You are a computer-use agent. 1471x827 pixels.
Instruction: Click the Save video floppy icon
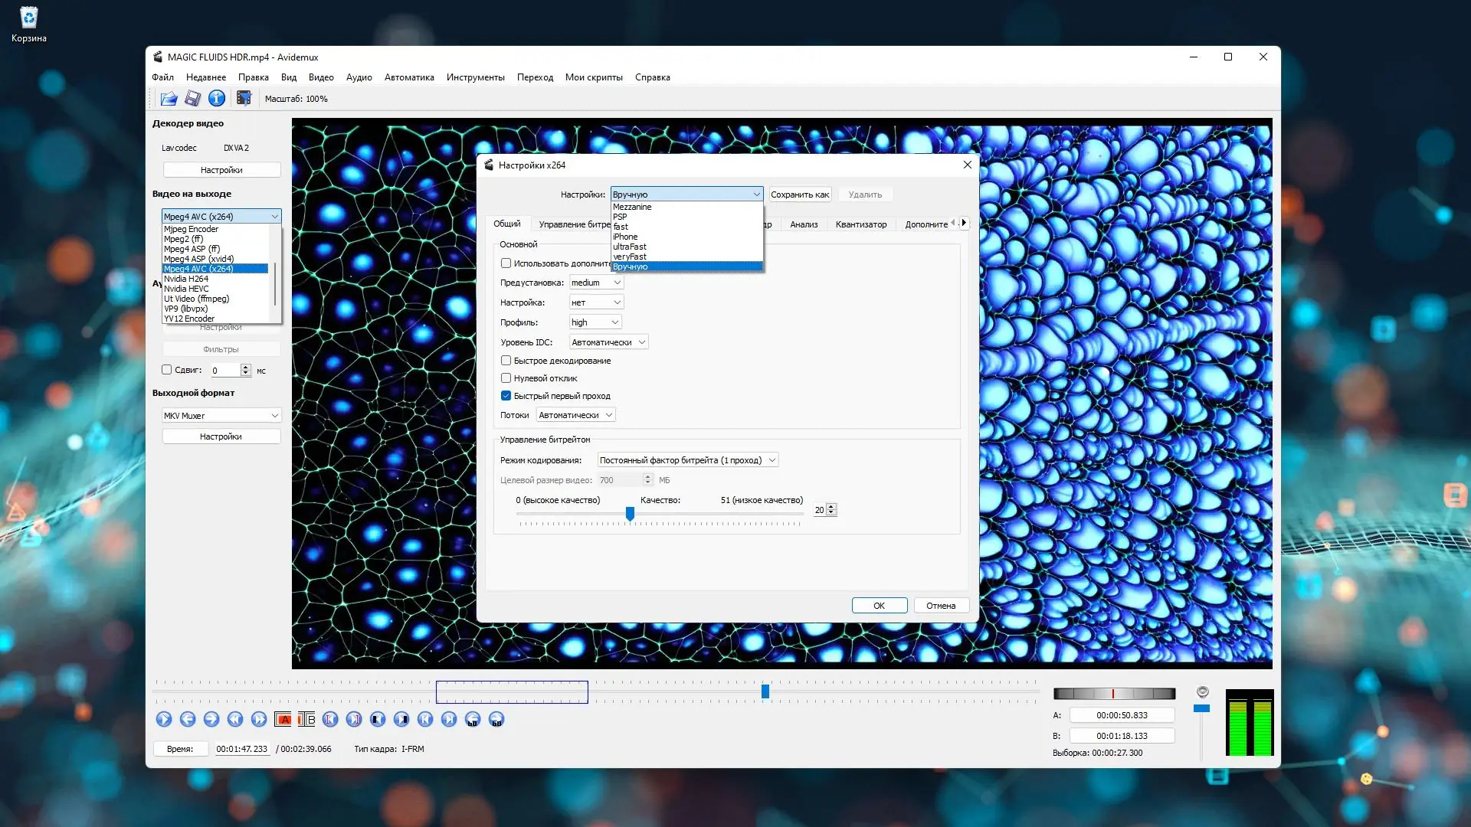193,98
